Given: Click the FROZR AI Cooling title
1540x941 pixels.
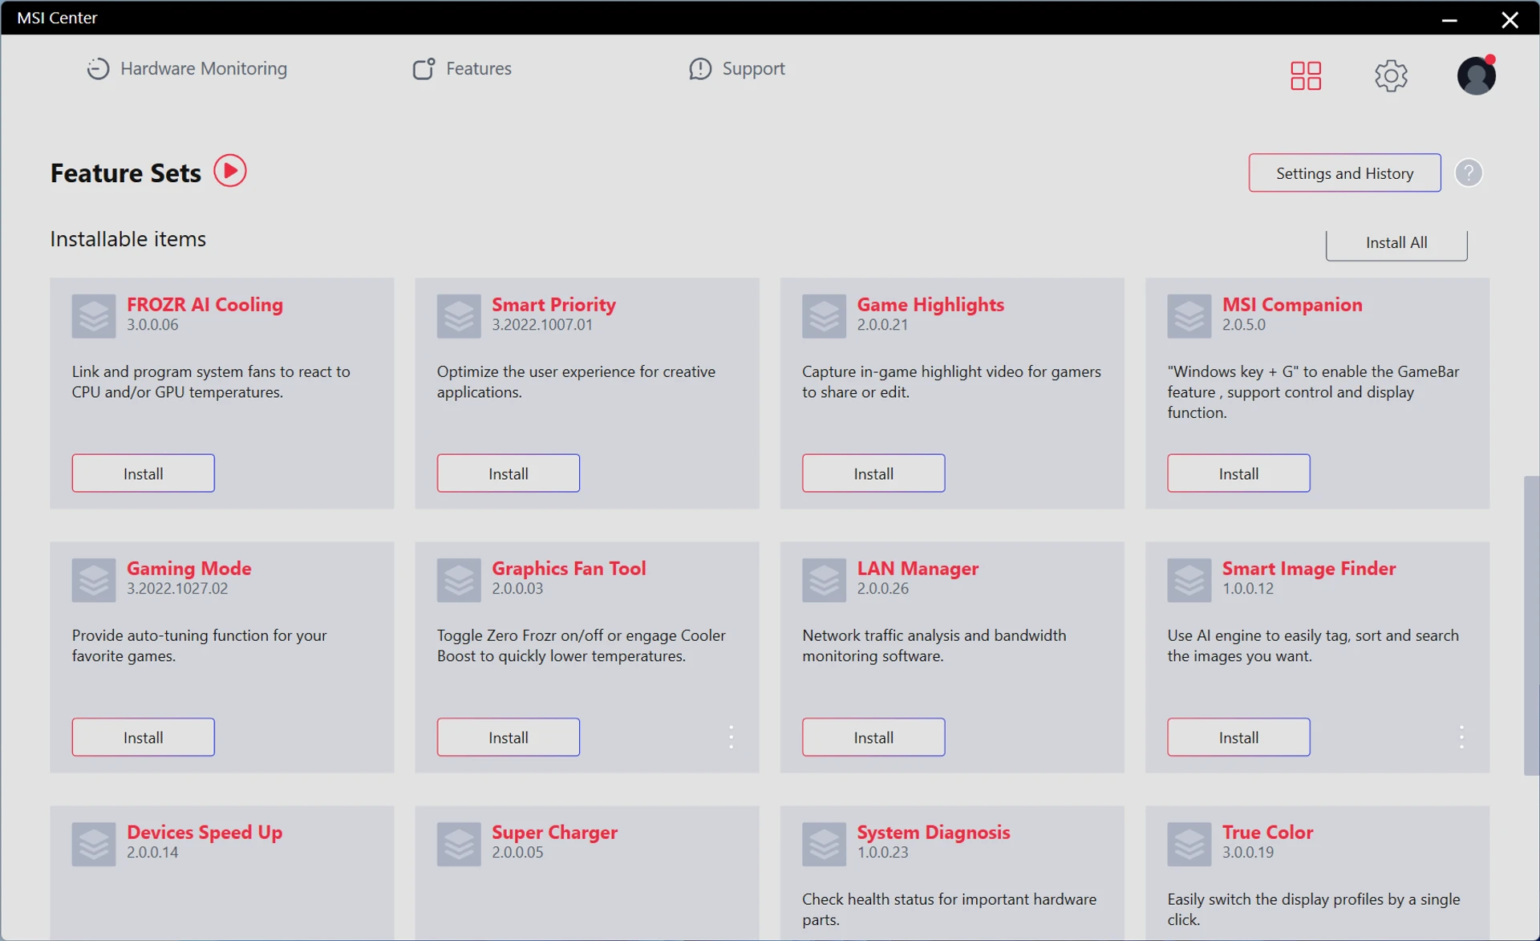Looking at the screenshot, I should 205,305.
